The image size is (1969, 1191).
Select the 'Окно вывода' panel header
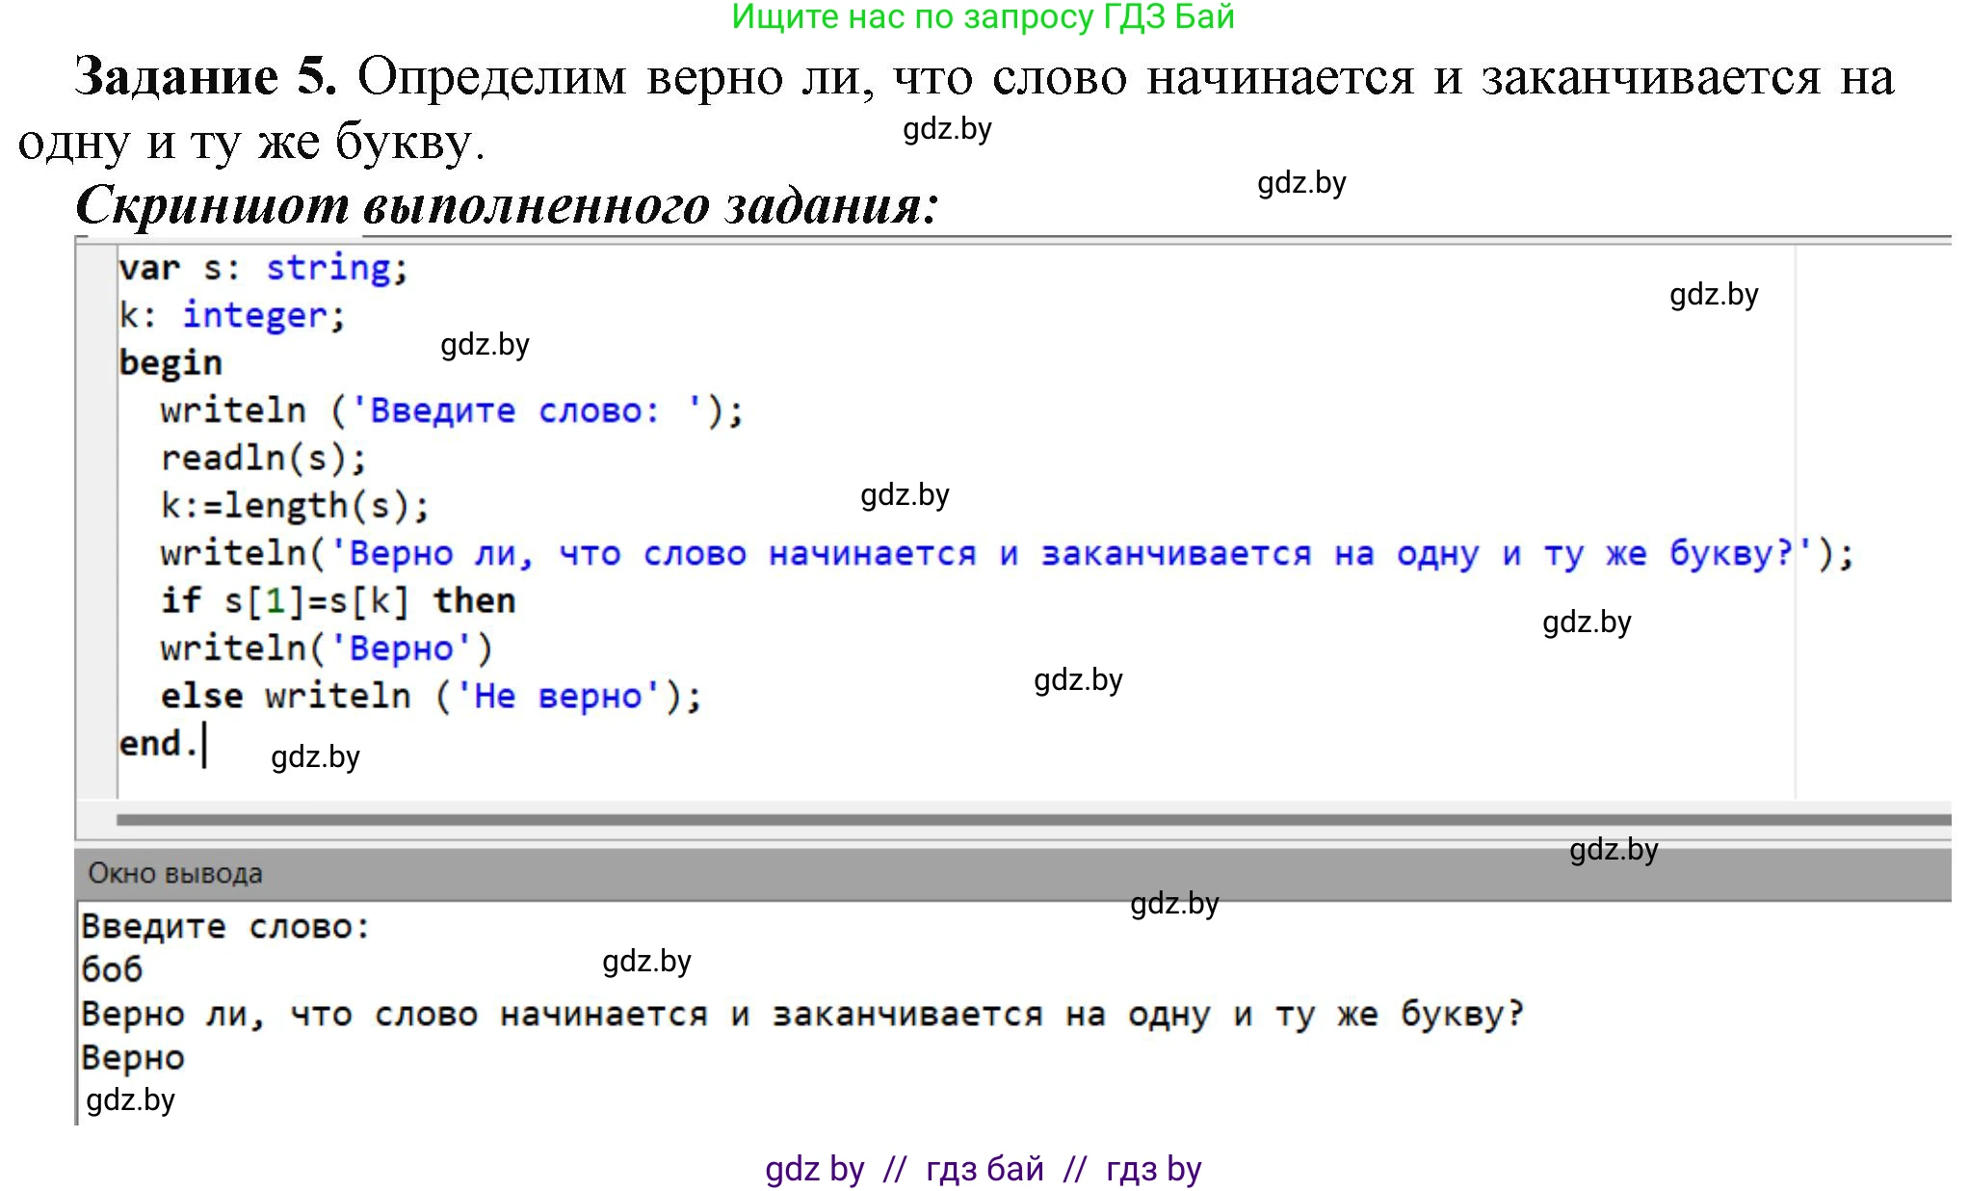[x=175, y=874]
